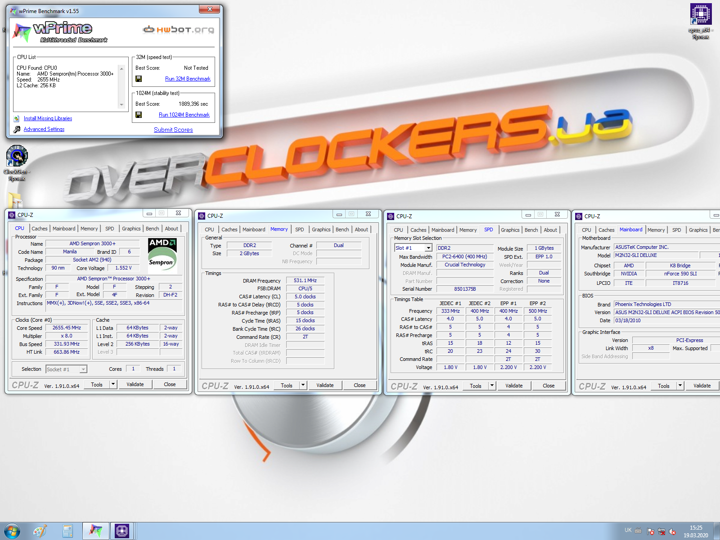Click the Core Speed 2655.45 MHz value
Viewport: 720px width, 540px height.
[x=67, y=328]
